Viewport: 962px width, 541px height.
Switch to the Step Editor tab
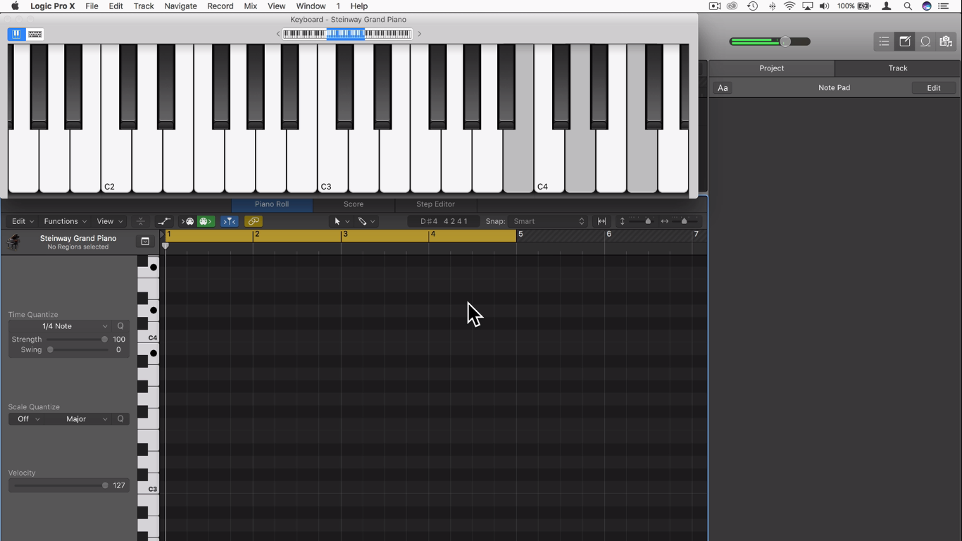coord(435,204)
